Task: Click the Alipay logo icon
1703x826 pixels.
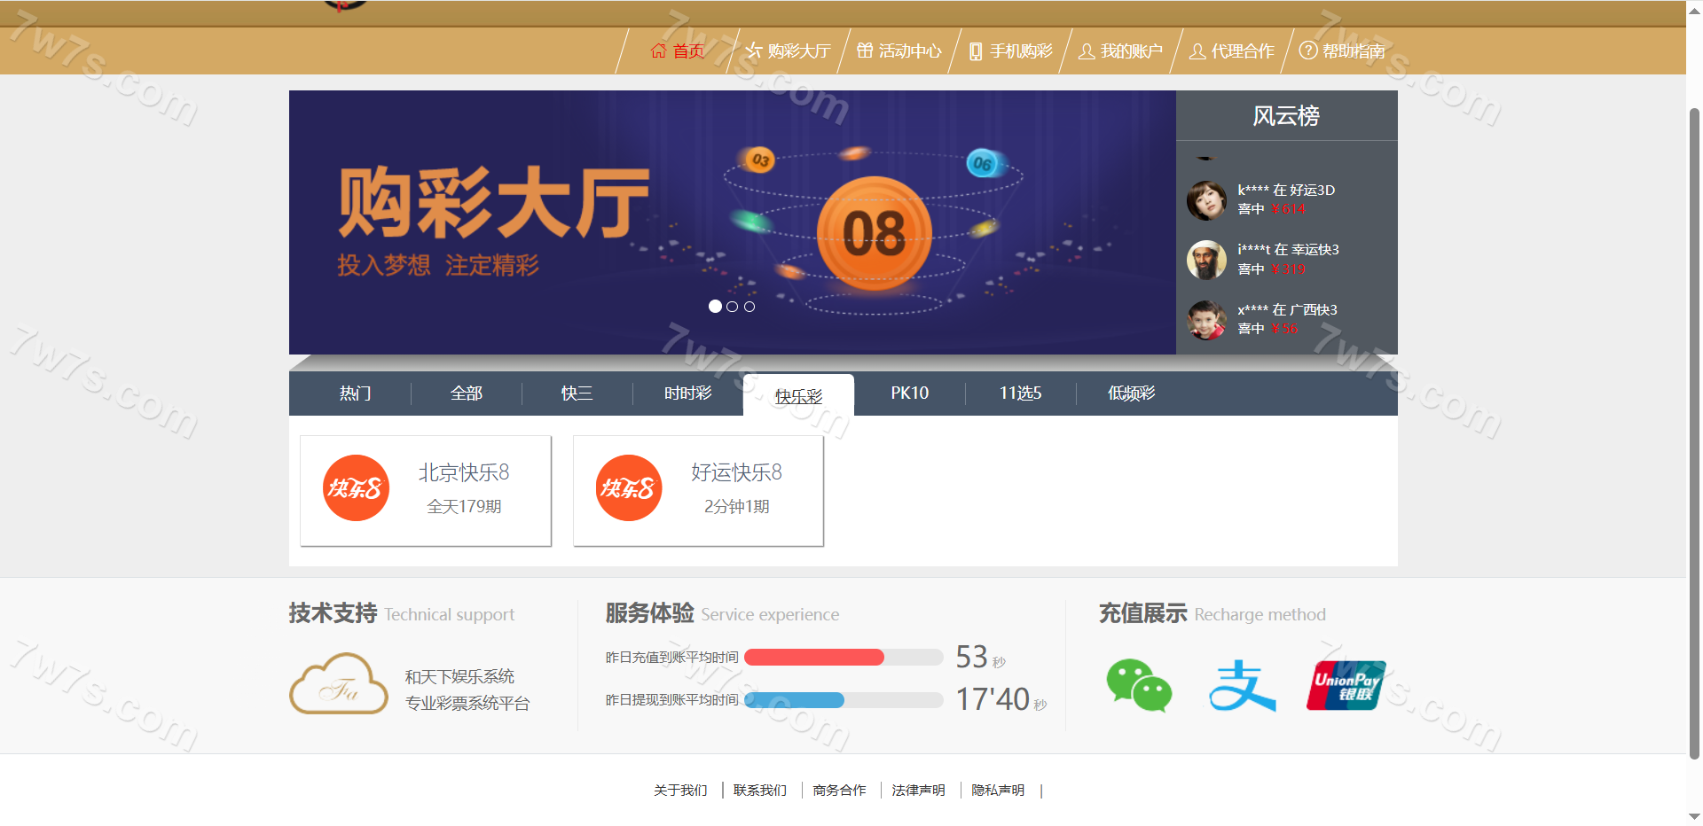Action: [x=1242, y=685]
